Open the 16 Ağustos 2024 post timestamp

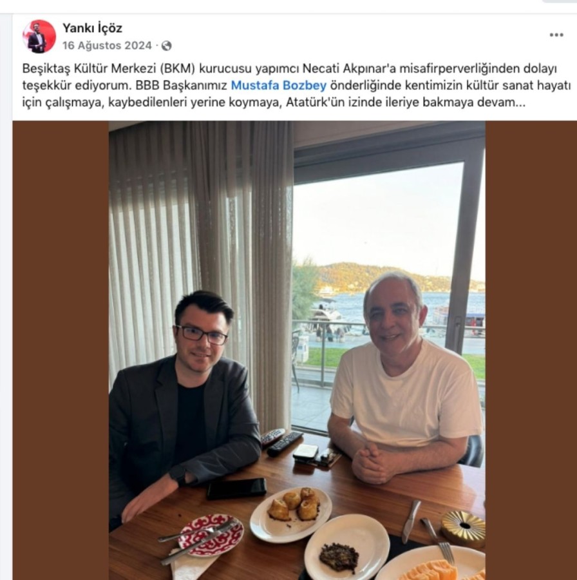point(107,46)
